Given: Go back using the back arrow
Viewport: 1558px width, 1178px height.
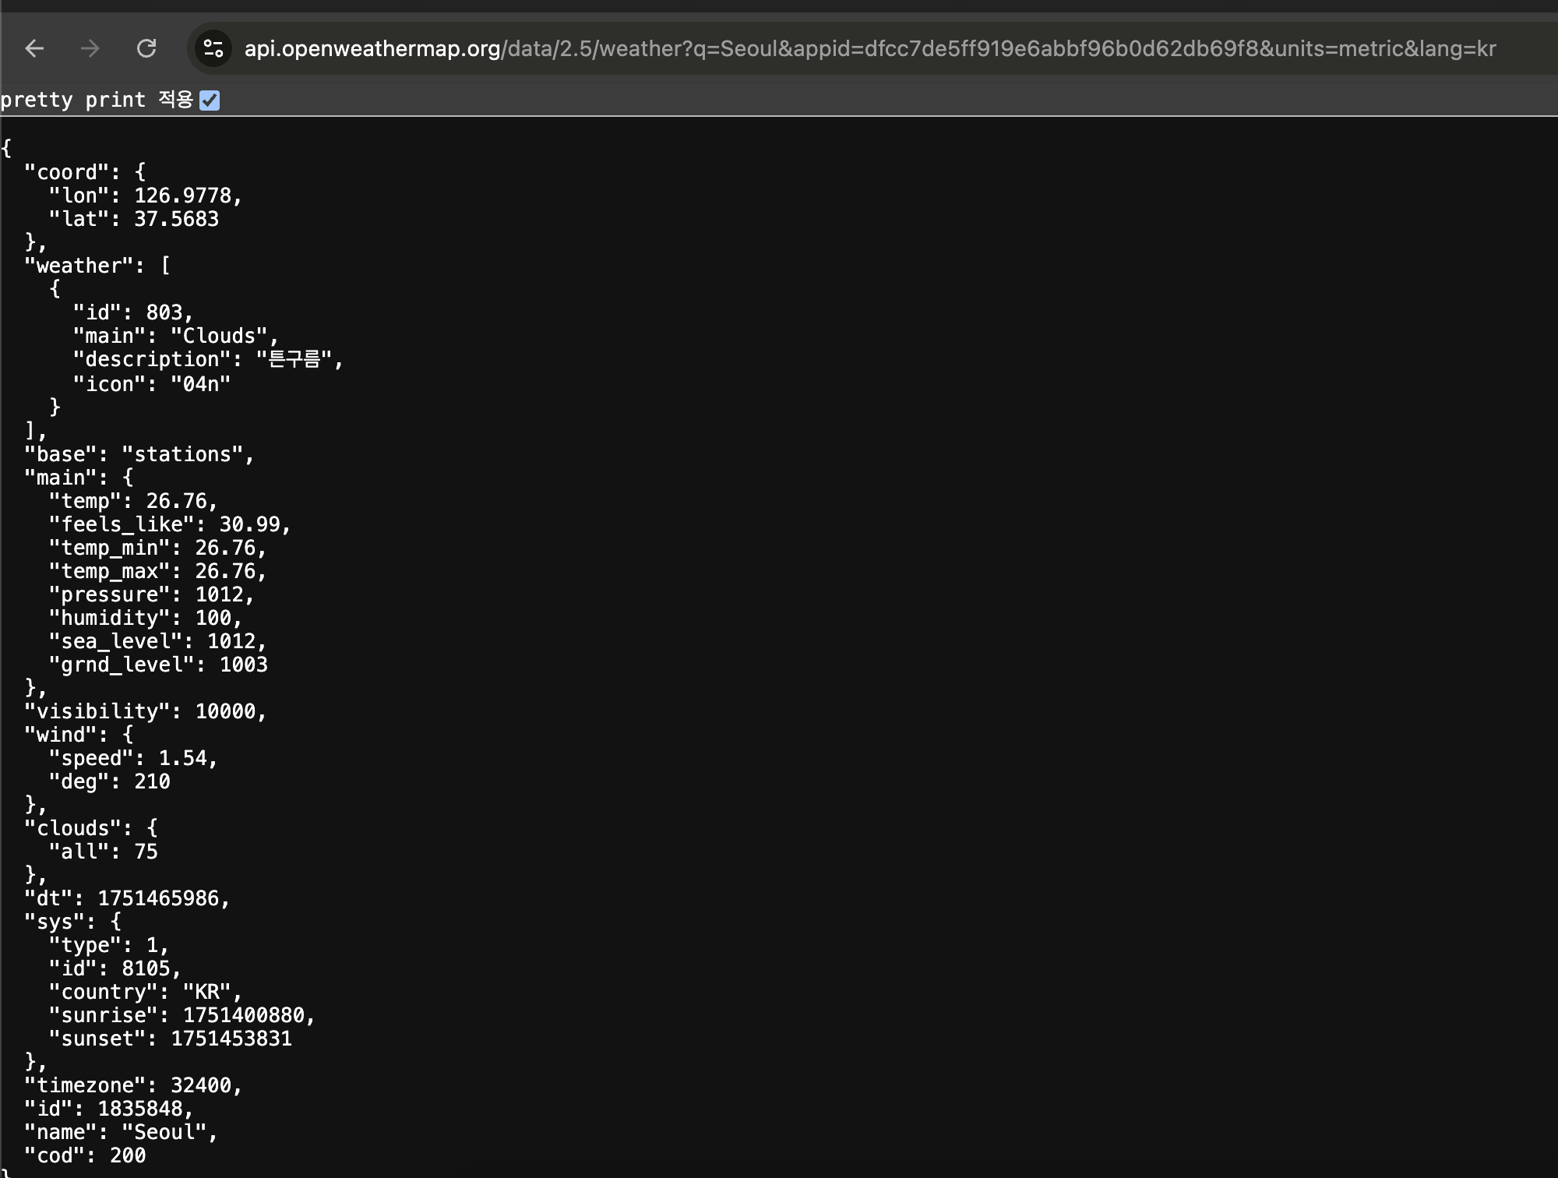Looking at the screenshot, I should pyautogui.click(x=35, y=49).
